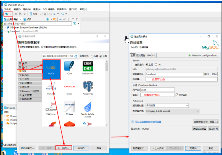Expand the SQL toolbar button dropdown arrow
The width and height of the screenshot is (222, 155).
tap(40, 14)
